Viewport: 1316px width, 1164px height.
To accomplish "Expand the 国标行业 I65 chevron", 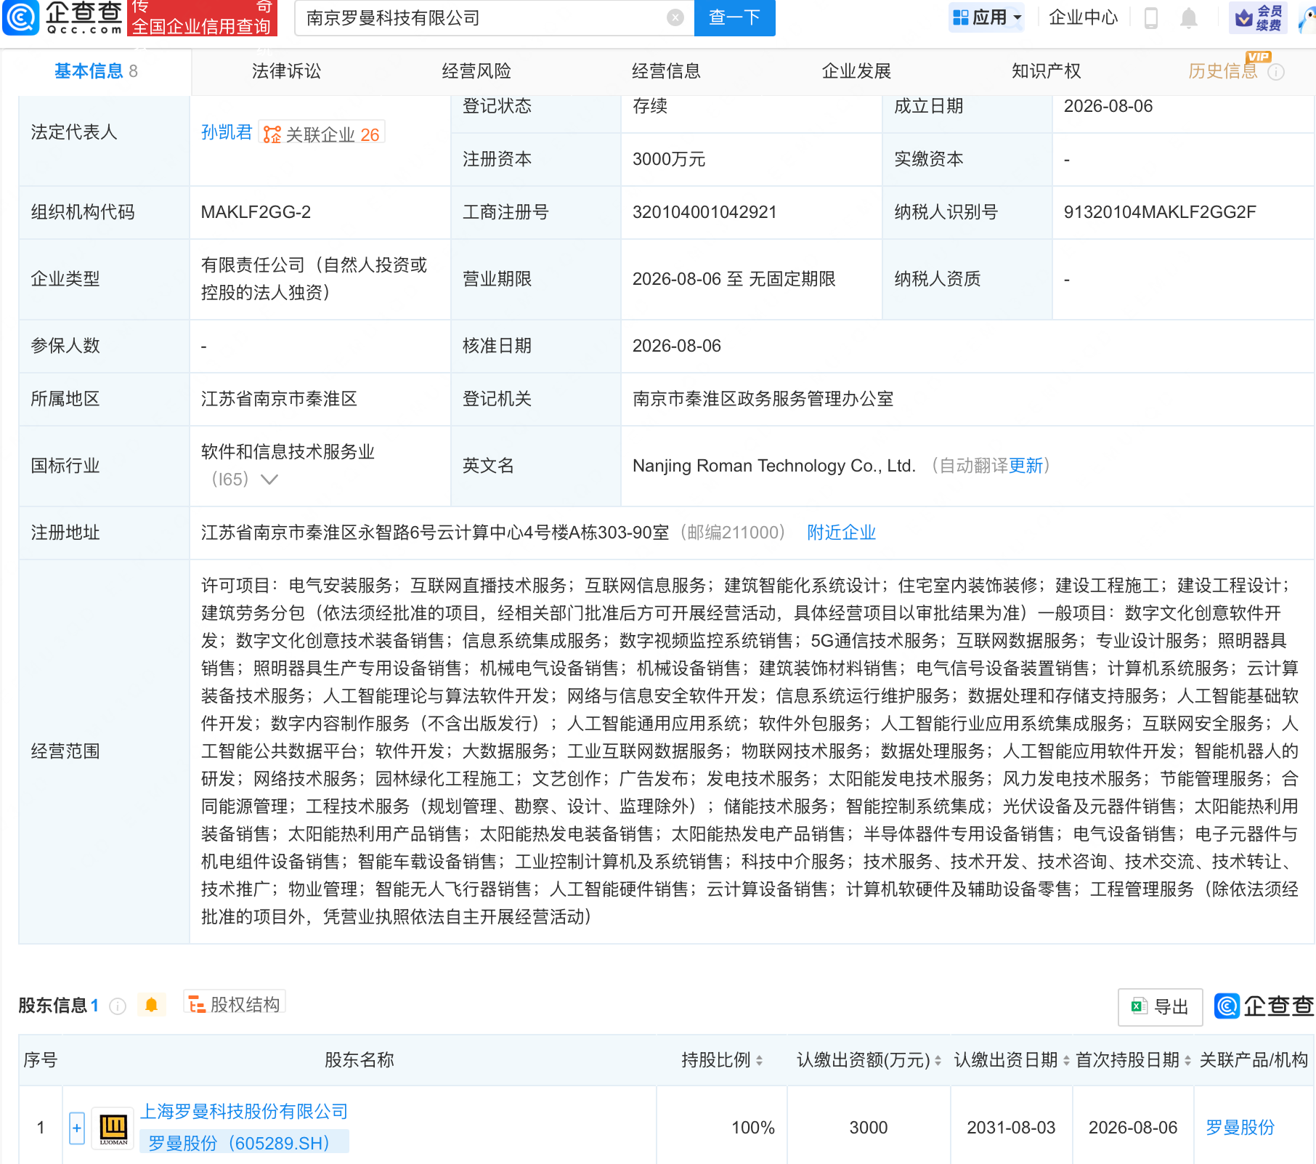I will coord(269,480).
